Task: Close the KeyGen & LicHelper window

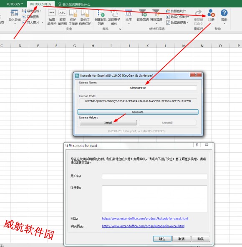Action: click(196, 75)
